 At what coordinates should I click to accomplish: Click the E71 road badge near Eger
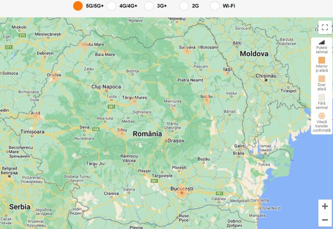pyautogui.click(x=9, y=47)
